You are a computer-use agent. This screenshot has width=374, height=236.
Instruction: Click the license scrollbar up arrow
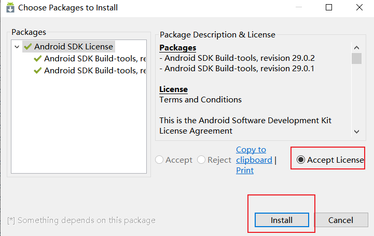(x=356, y=48)
